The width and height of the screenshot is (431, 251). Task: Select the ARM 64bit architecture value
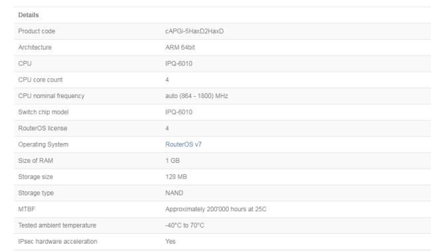[180, 48]
